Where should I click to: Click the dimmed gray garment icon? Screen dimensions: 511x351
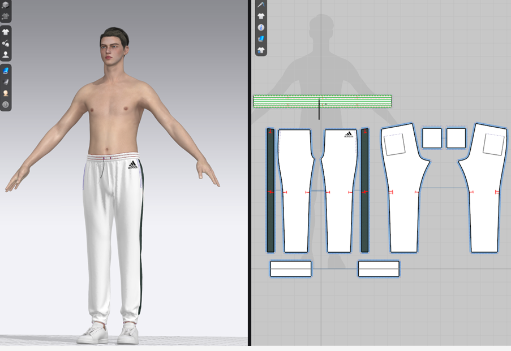coord(6,16)
